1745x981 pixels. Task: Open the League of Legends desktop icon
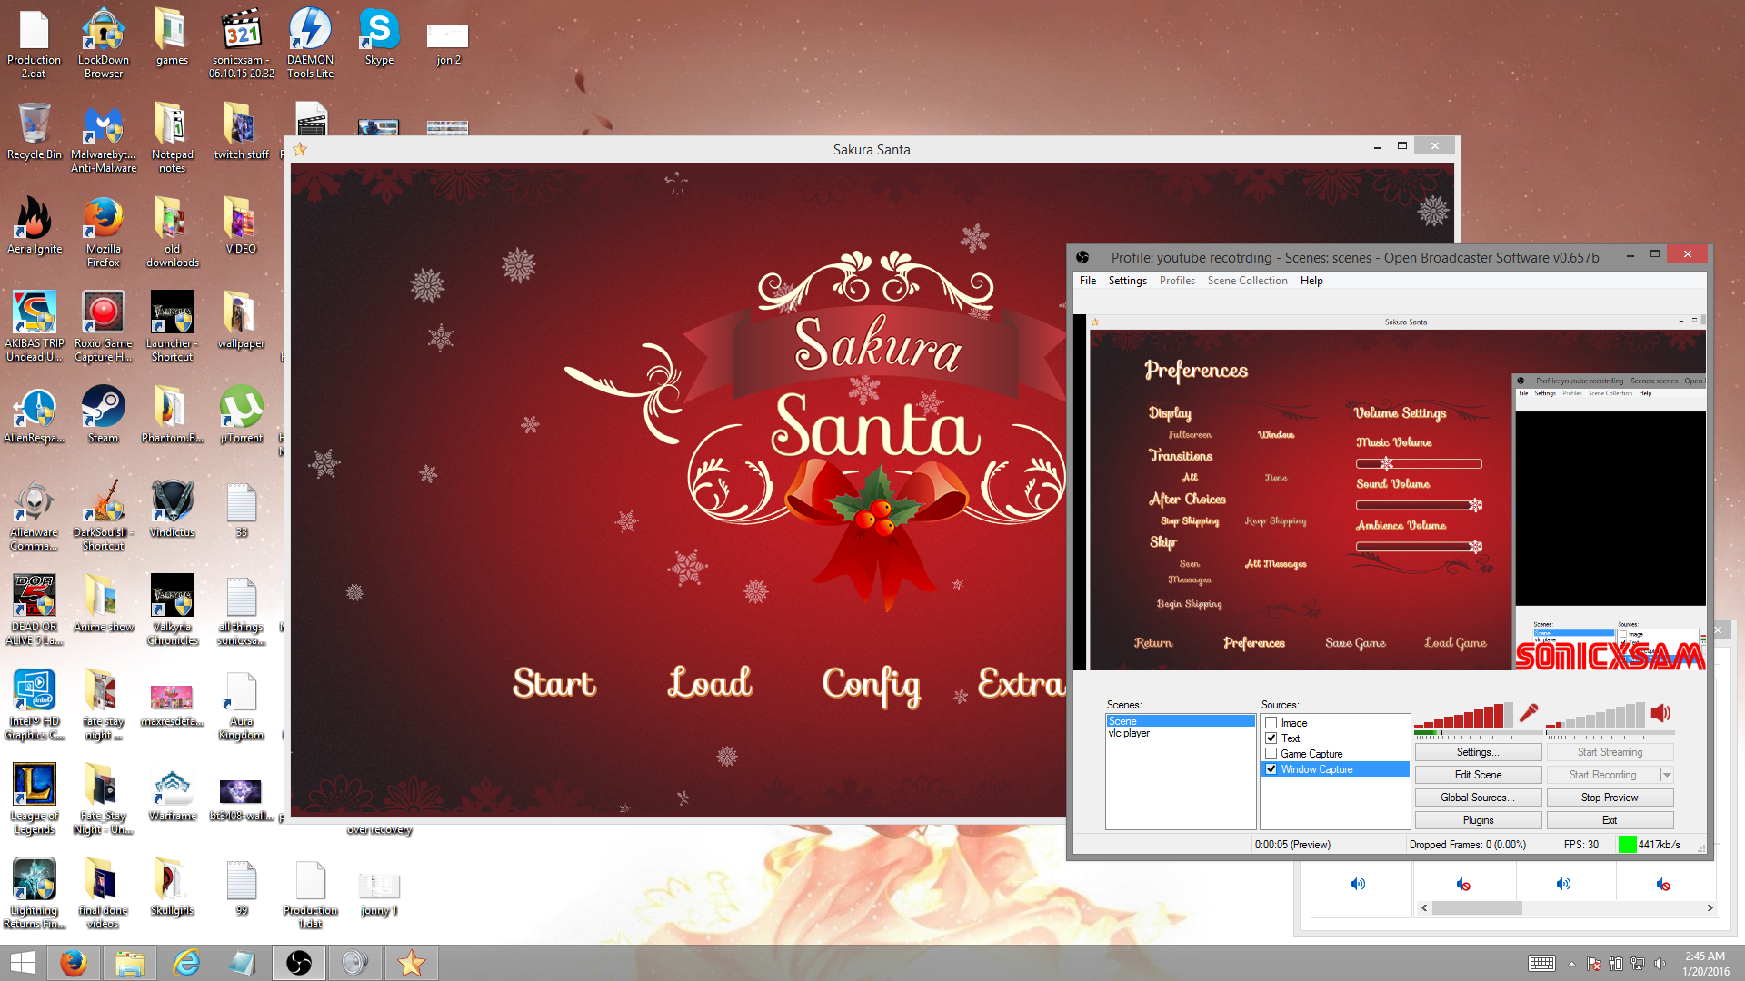pyautogui.click(x=35, y=799)
